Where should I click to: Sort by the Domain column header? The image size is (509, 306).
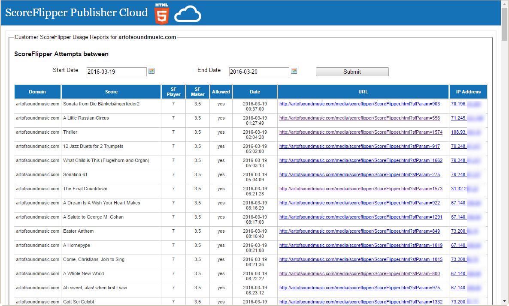[x=37, y=92]
